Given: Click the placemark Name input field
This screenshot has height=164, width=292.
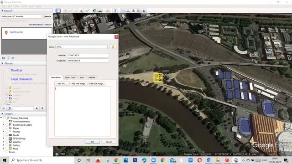Looking at the screenshot, I should tap(82, 47).
